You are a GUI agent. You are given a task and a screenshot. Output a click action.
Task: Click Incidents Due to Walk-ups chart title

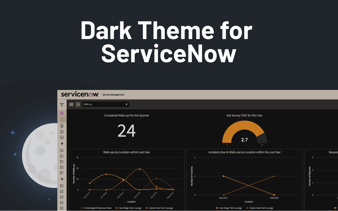pos(245,152)
